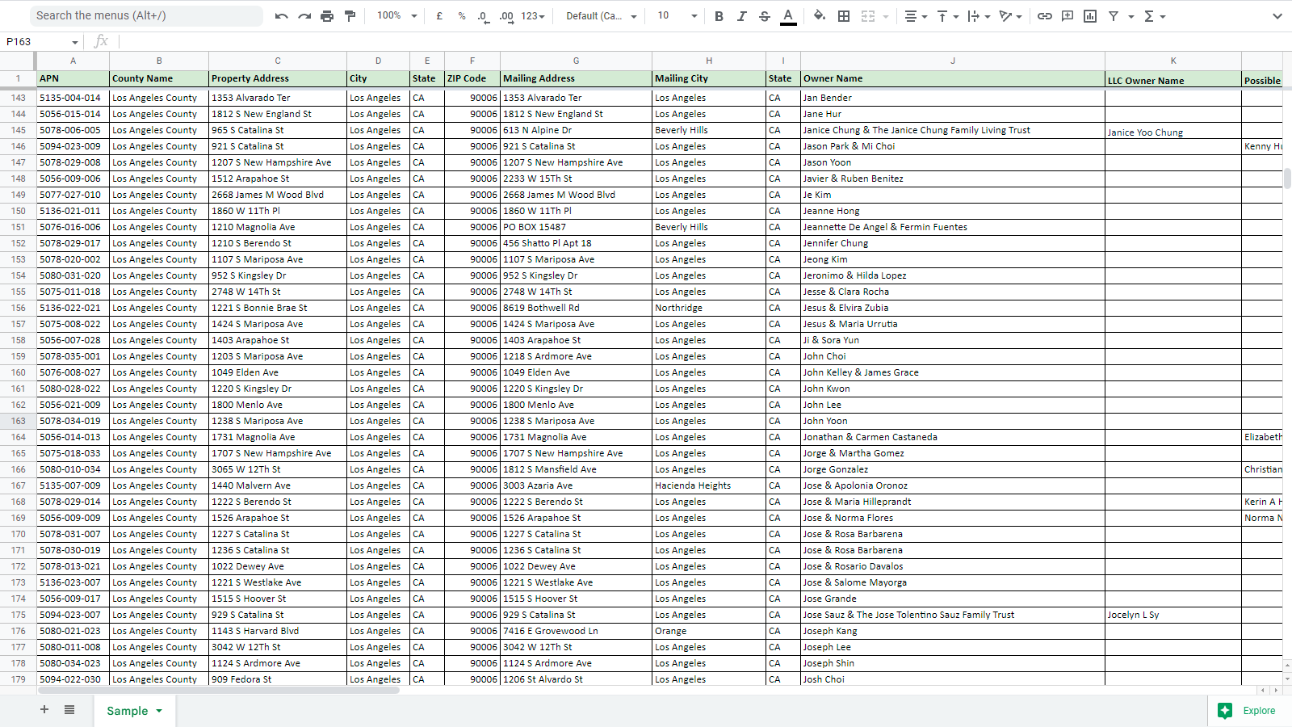
Task: Open the text color picker
Action: 788,16
